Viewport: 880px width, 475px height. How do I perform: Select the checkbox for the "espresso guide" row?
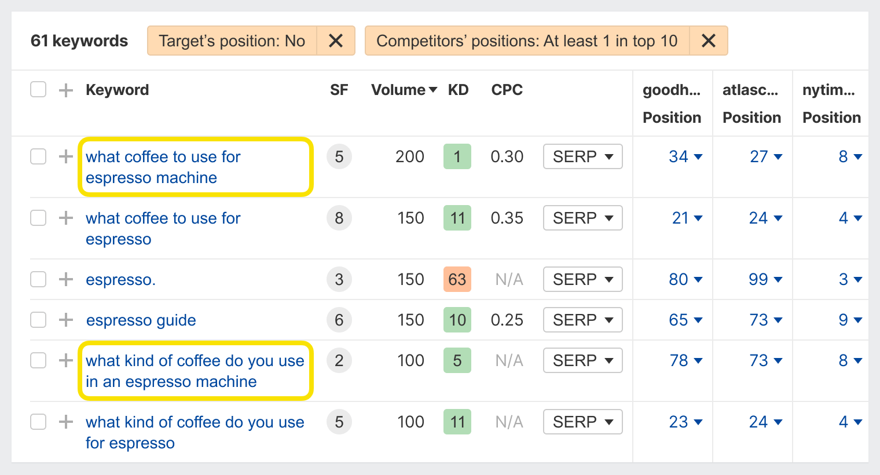[x=38, y=320]
